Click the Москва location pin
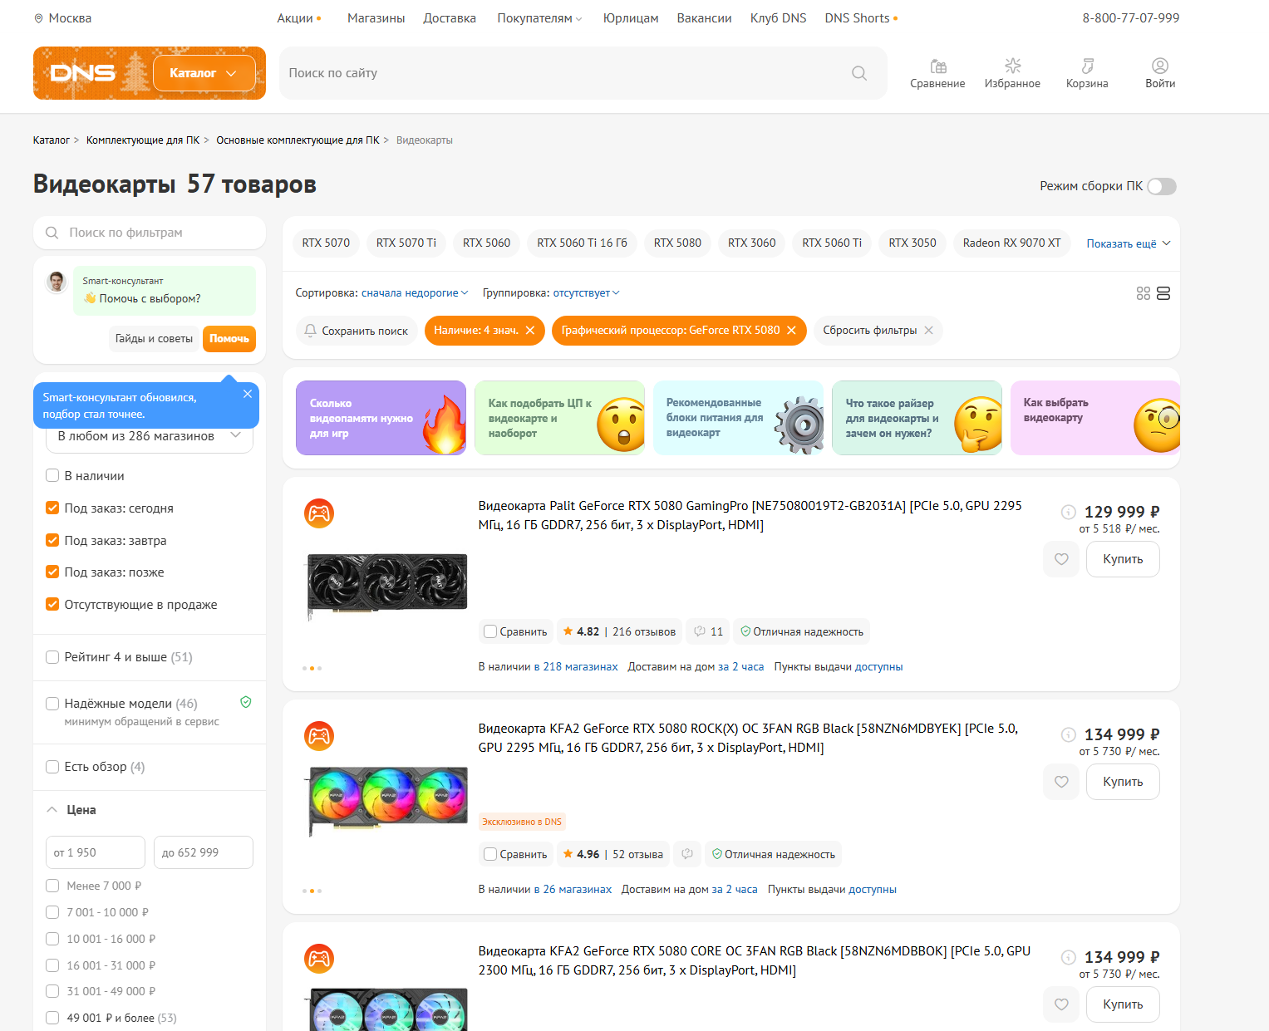Viewport: 1269px width, 1031px height. click(38, 18)
